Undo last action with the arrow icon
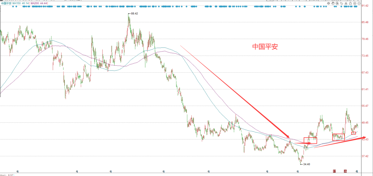This screenshot has height=176, width=373. point(342,3)
